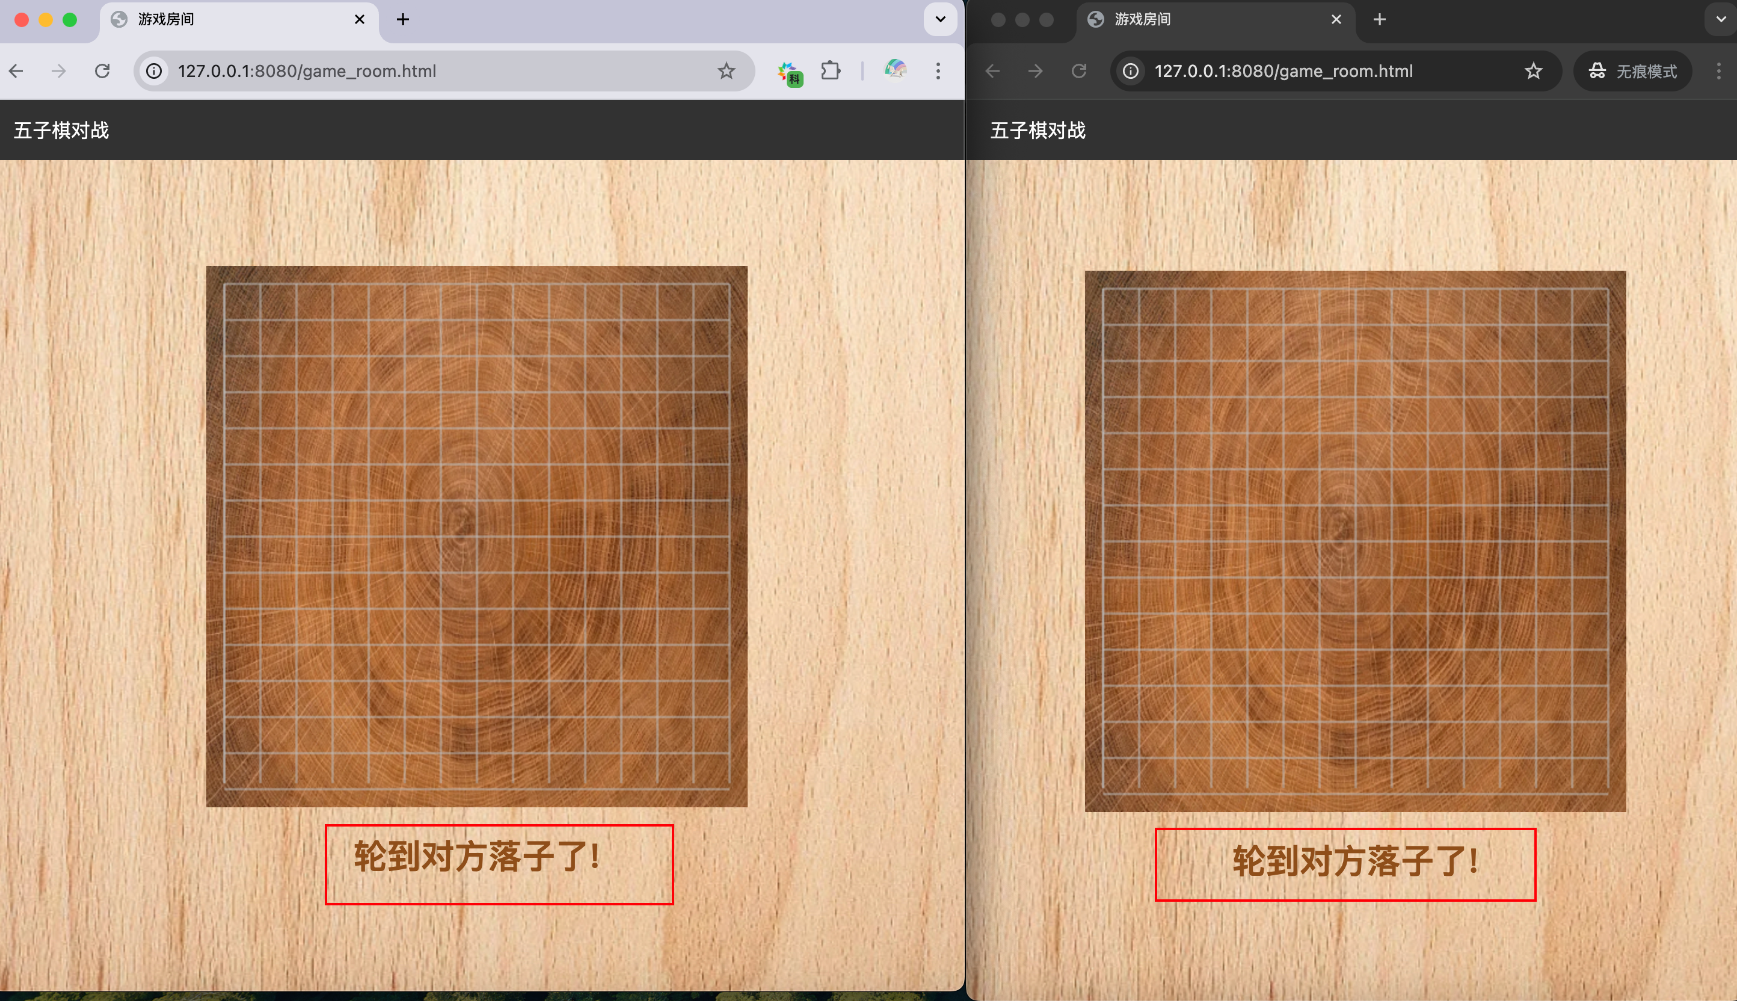1737x1001 pixels.
Task: Expand tab search dropdown in left browser
Action: tap(940, 19)
